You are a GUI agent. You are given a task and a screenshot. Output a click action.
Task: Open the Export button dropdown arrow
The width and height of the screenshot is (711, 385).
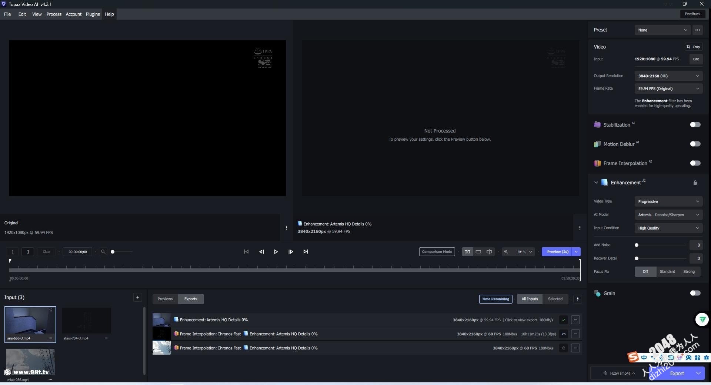pos(699,373)
